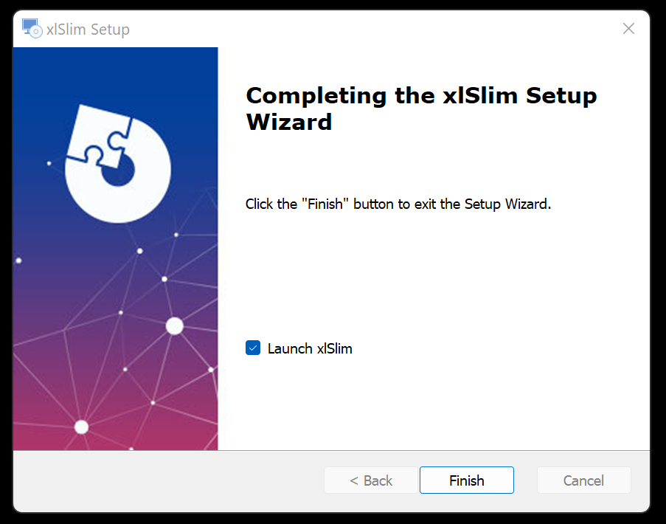Click the largest white node in the banner network

coord(174,326)
